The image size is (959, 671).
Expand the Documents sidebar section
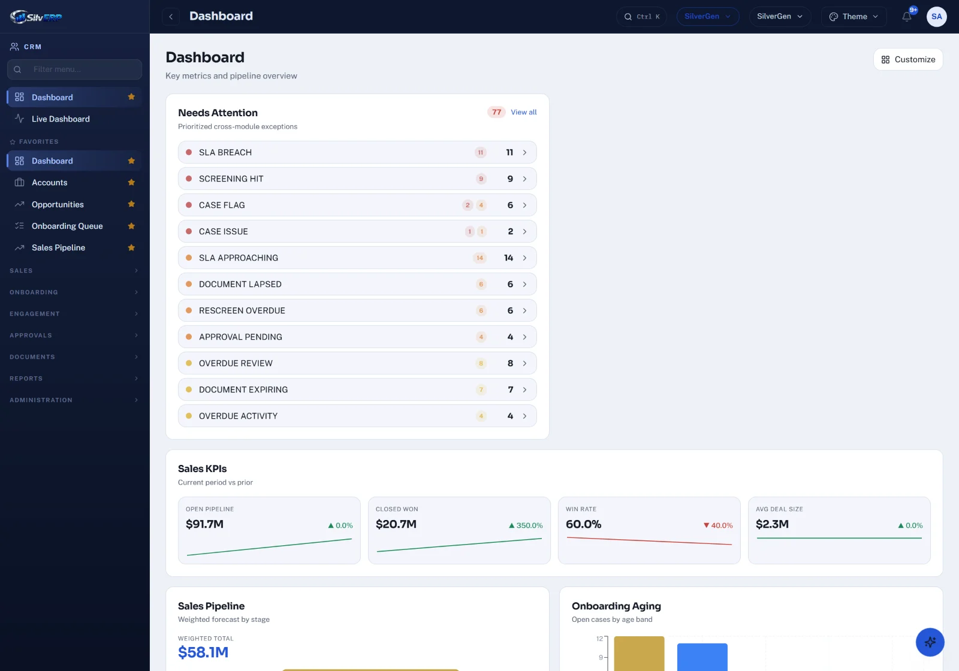tap(74, 357)
